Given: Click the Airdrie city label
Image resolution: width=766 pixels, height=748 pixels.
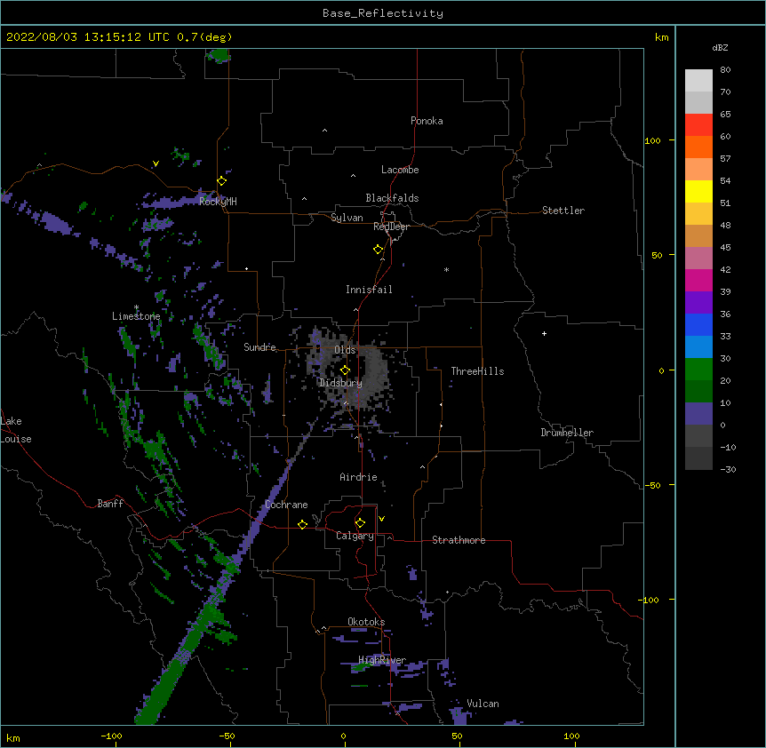Looking at the screenshot, I should pyautogui.click(x=359, y=477).
